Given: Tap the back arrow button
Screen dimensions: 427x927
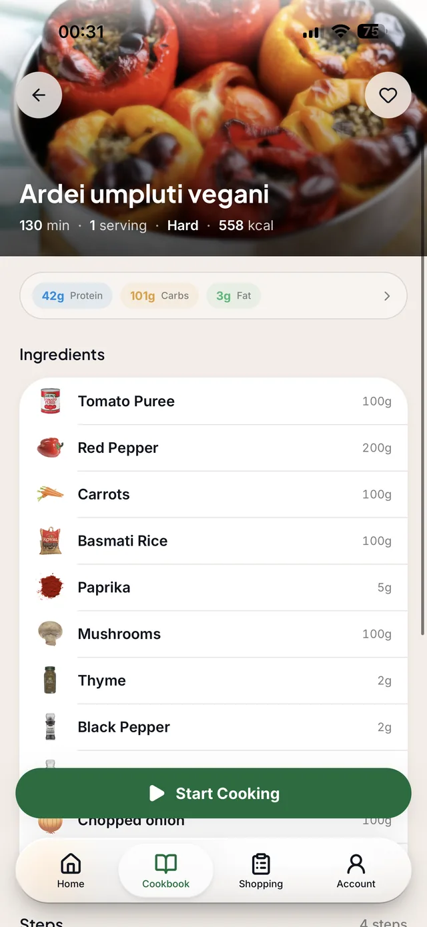Looking at the screenshot, I should tap(39, 95).
